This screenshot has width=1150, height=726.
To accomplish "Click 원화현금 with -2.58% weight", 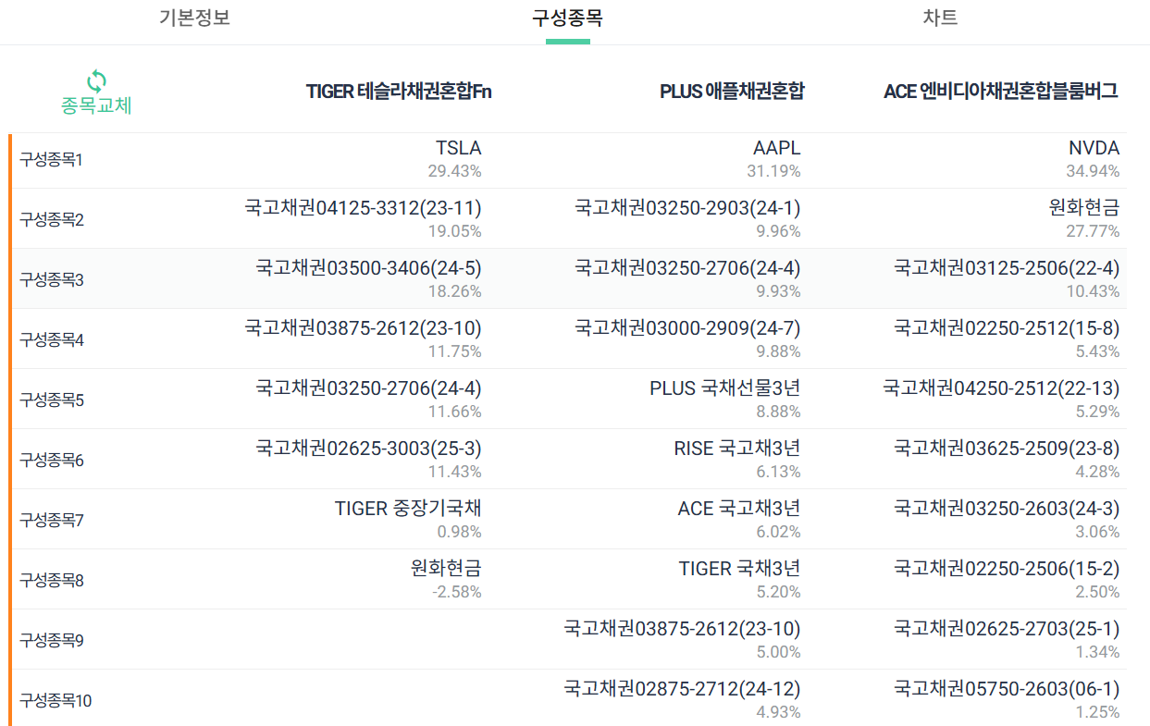I will point(446,569).
